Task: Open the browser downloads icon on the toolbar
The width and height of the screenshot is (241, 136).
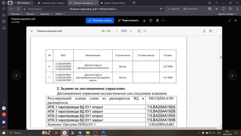Action: pyautogui.click(x=237, y=9)
